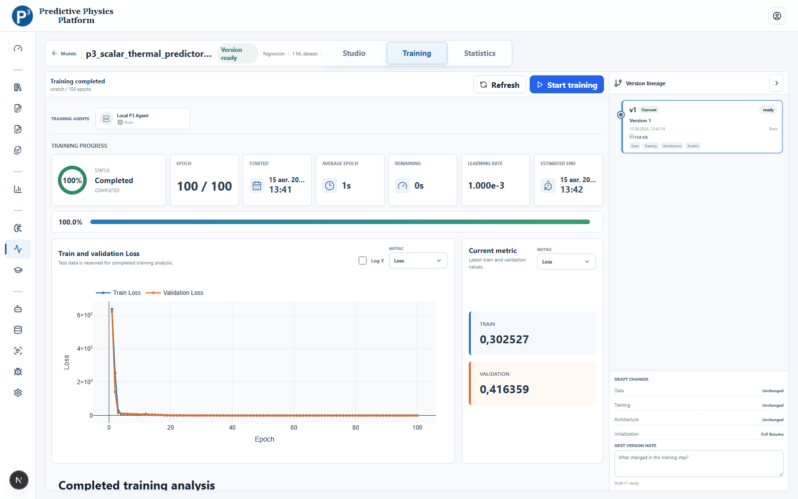The width and height of the screenshot is (798, 499).
Task: Click the Version ready status badge
Action: 237,53
